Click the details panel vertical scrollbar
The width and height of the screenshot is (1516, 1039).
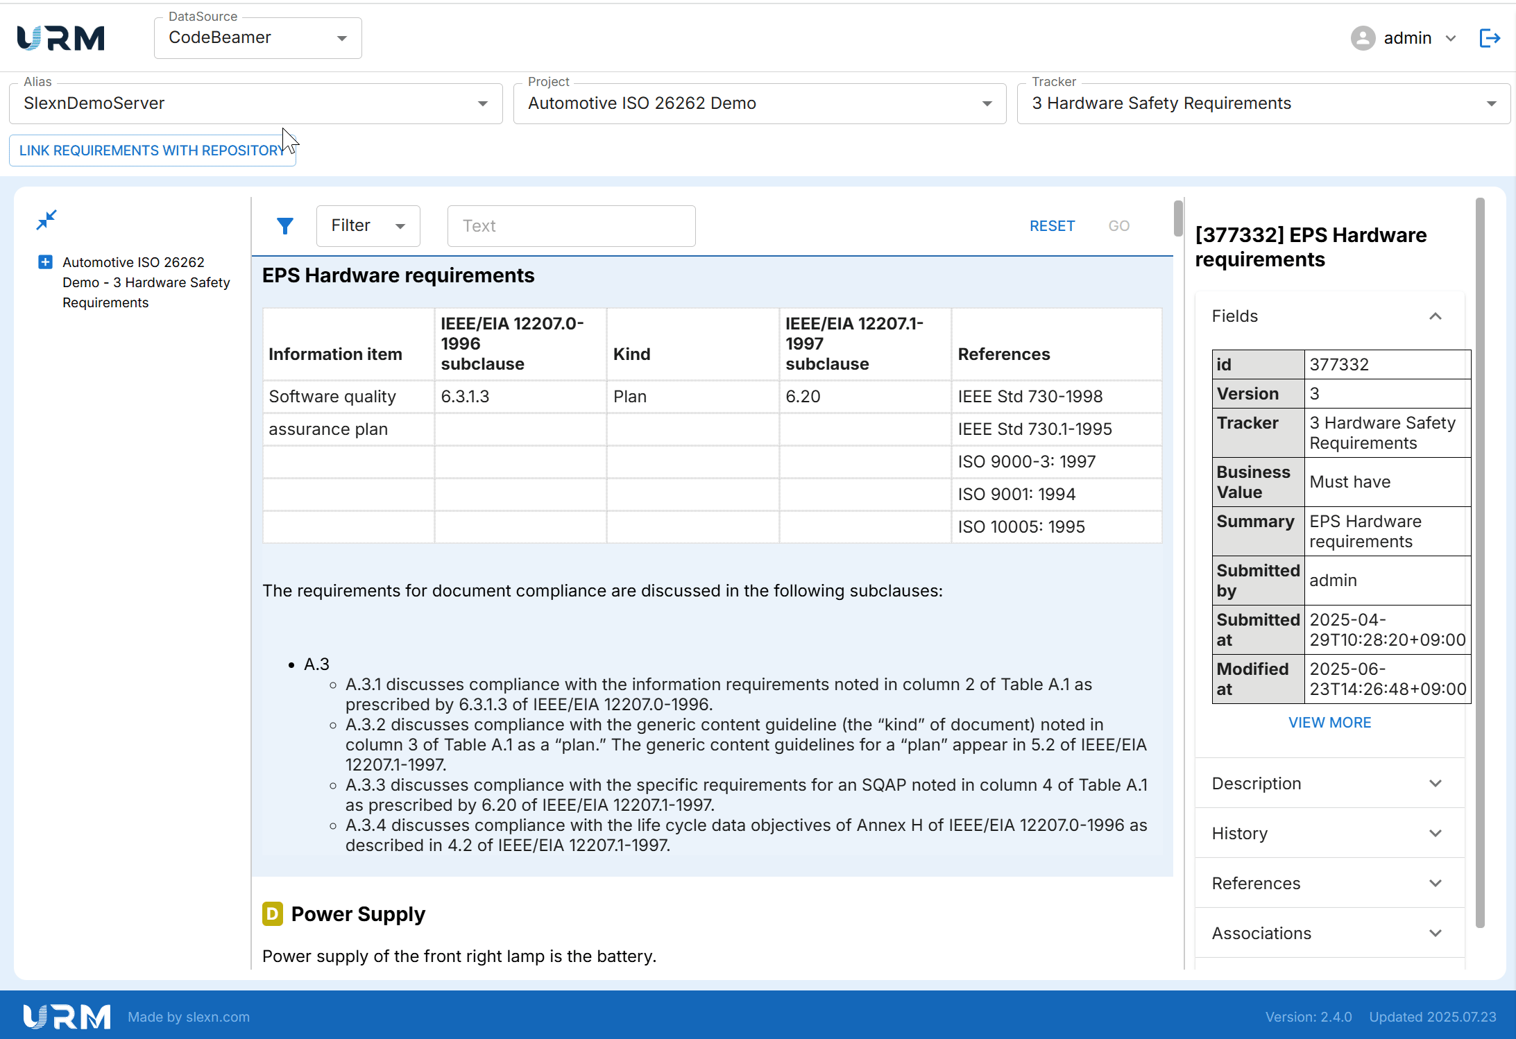[1479, 562]
